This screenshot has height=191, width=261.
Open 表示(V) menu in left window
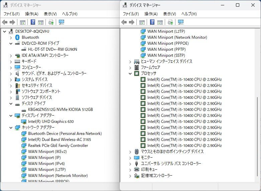(x=50, y=14)
